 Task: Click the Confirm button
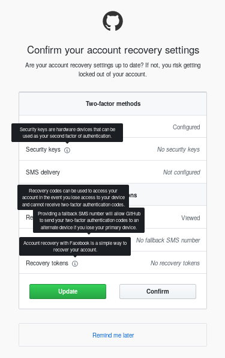[x=158, y=291]
